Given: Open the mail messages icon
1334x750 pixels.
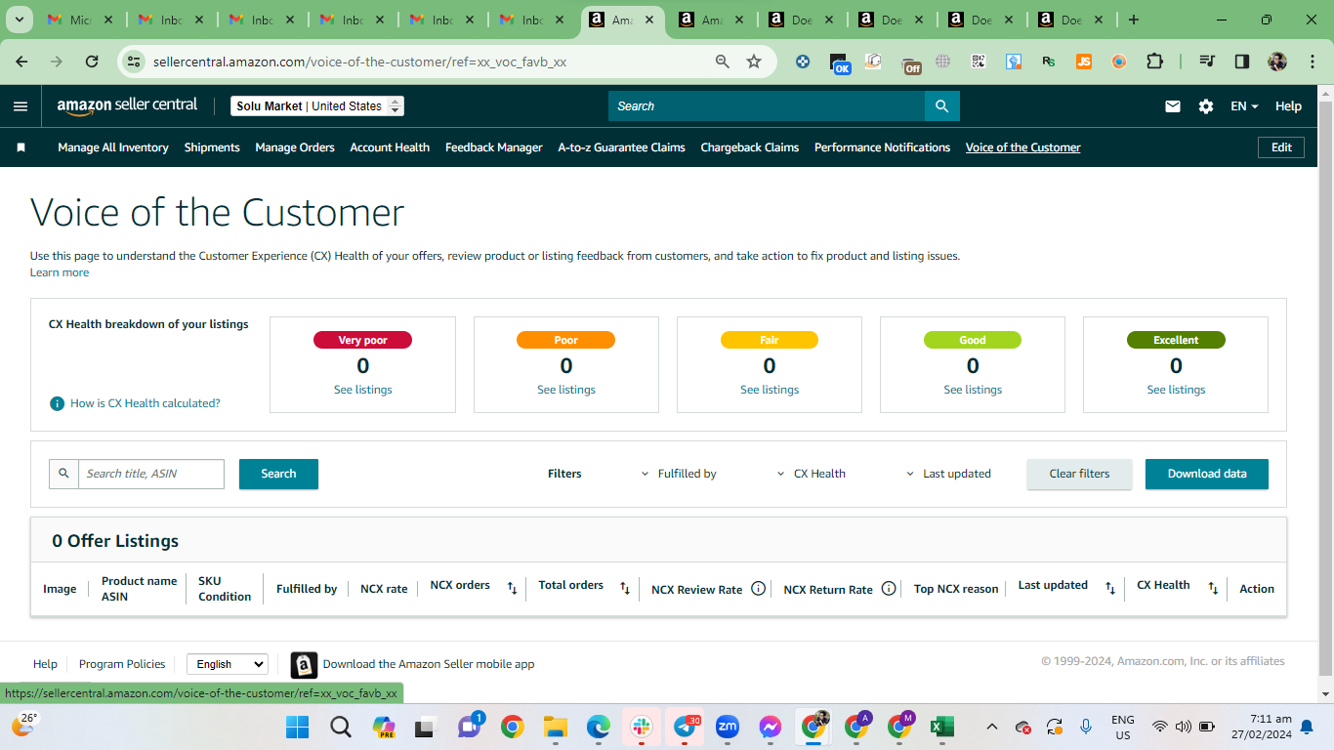Looking at the screenshot, I should (1173, 106).
